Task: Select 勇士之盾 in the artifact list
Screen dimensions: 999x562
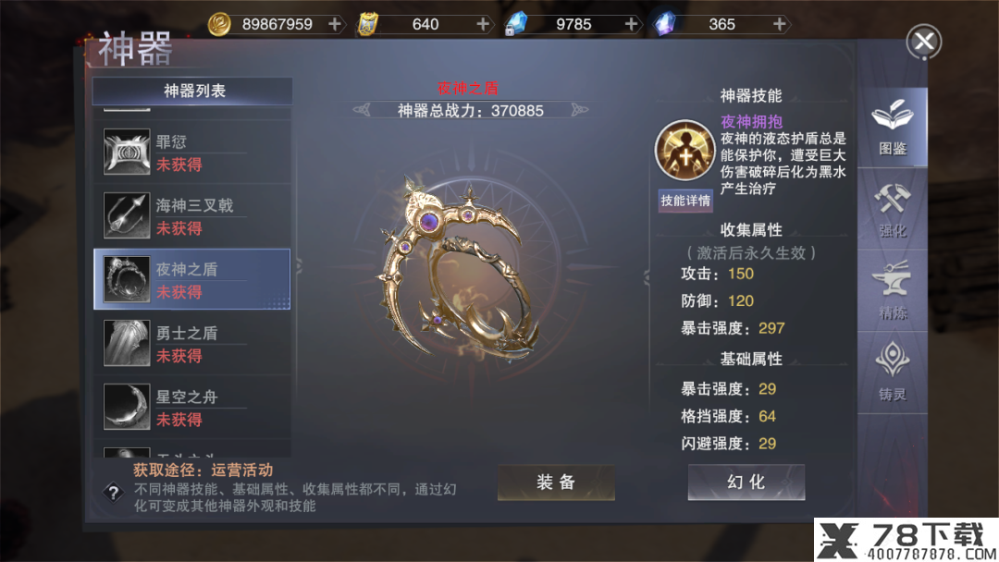Action: pyautogui.click(x=192, y=343)
